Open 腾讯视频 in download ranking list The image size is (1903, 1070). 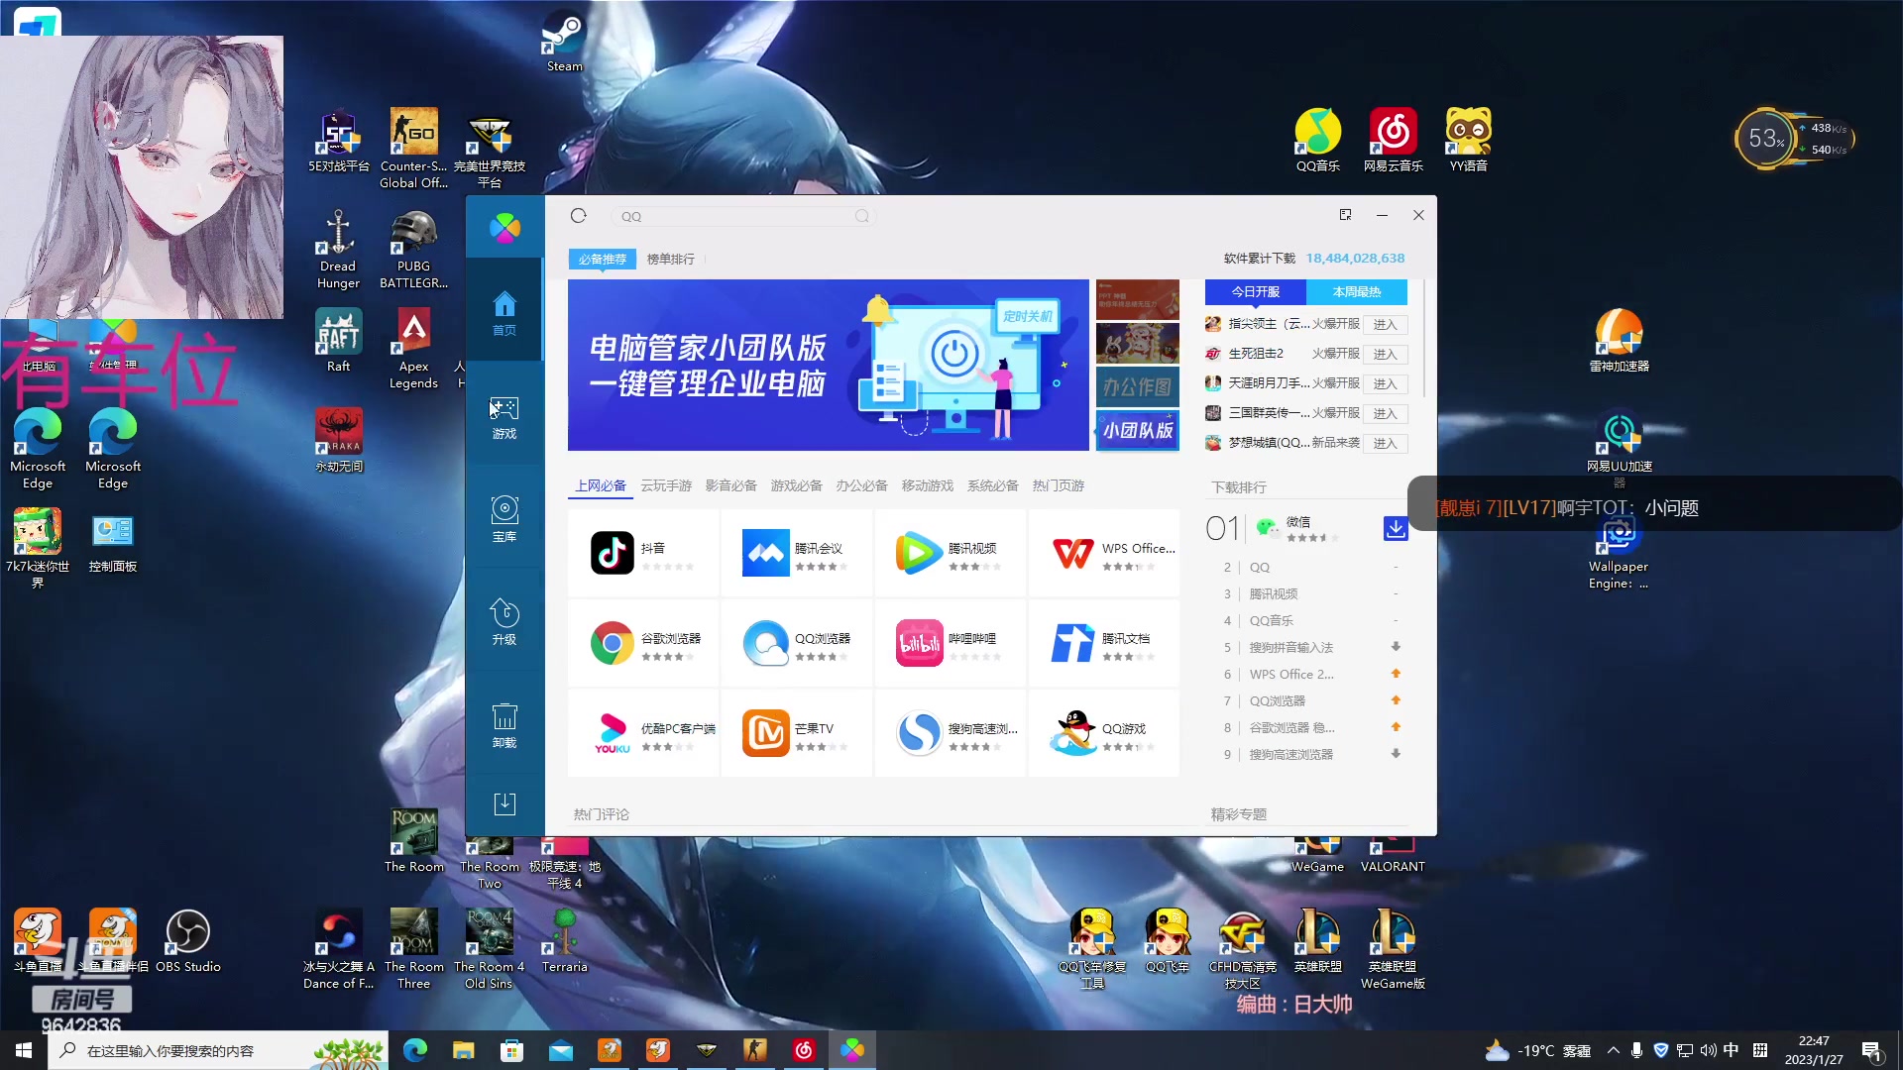point(1274,593)
